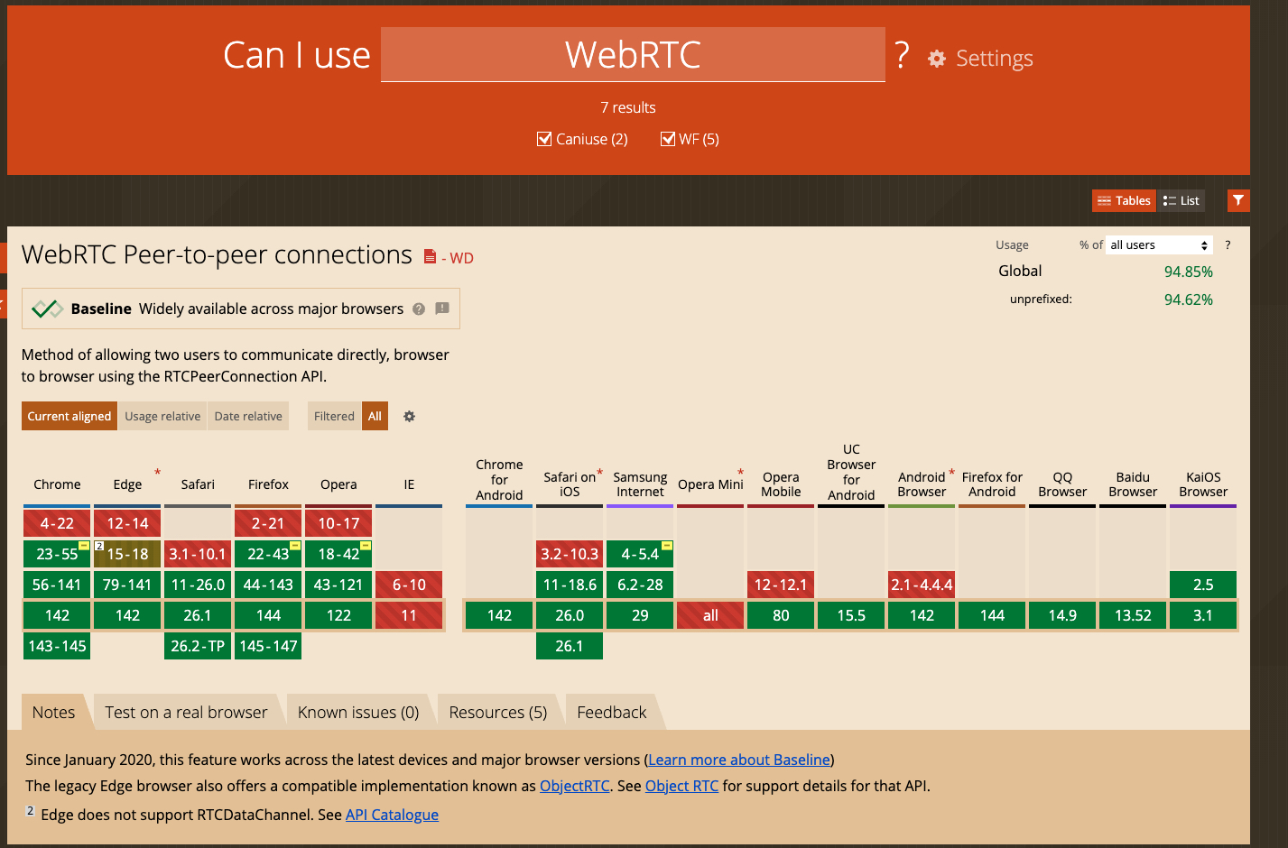Click Firefox for Android 144 cell

pos(992,615)
